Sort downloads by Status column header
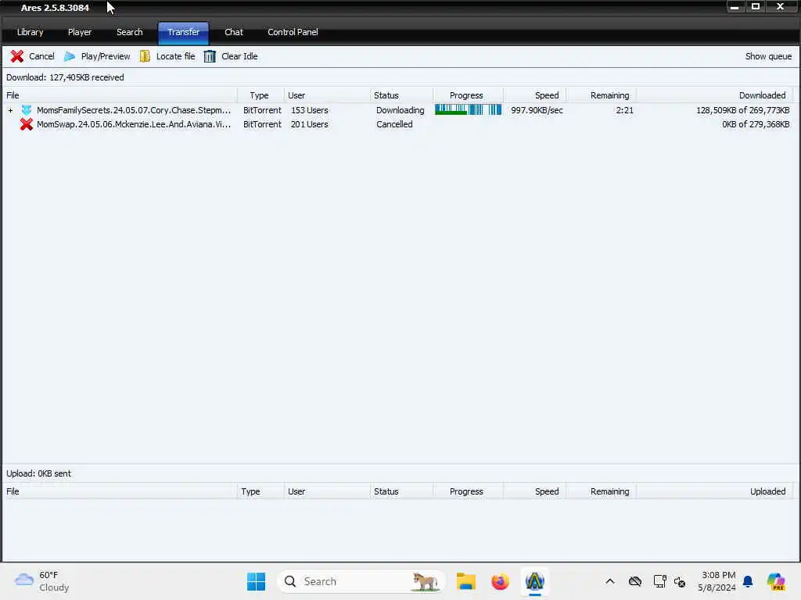Screen dimensions: 801x600 [401, 95]
